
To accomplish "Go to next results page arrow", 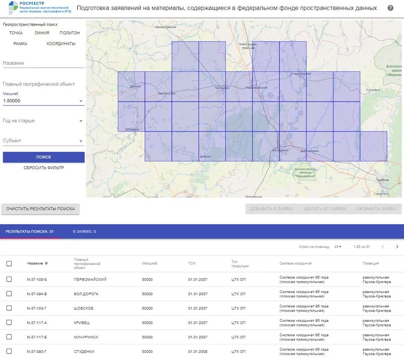I will pos(397,247).
